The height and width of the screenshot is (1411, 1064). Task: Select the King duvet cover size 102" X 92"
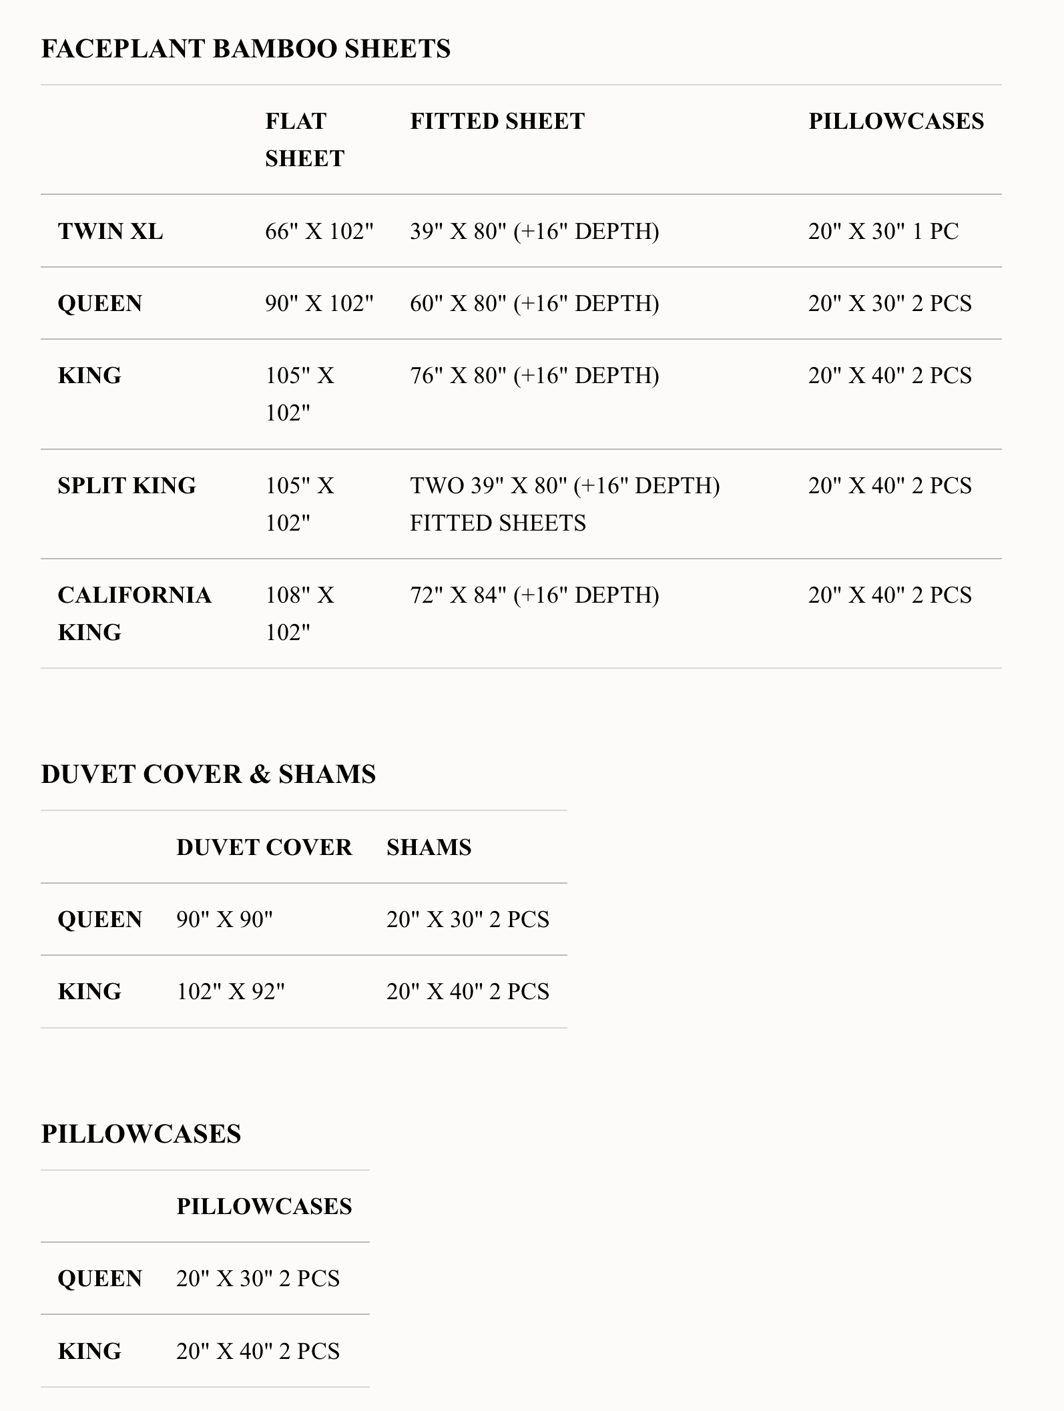click(230, 992)
